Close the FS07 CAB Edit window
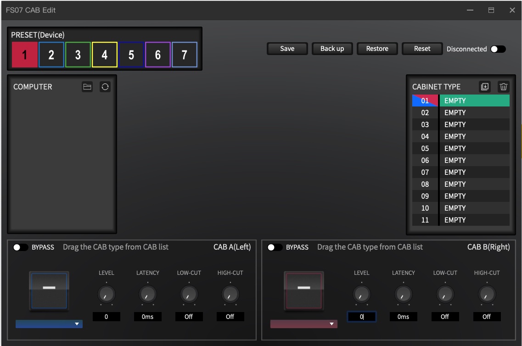The image size is (522, 346). 512,10
